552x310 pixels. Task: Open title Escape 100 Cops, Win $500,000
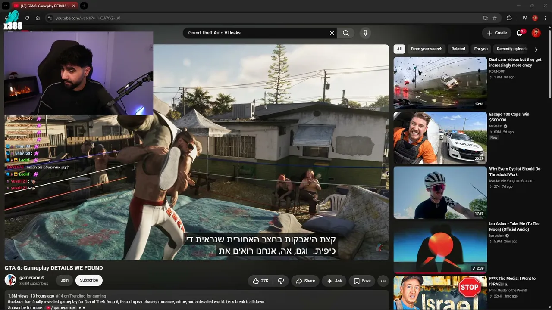click(509, 117)
